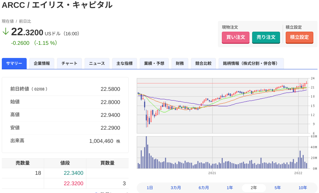Image resolution: width=319 pixels, height=193 pixels.
Task: Switch to the チャート tab
Action: click(x=69, y=63)
